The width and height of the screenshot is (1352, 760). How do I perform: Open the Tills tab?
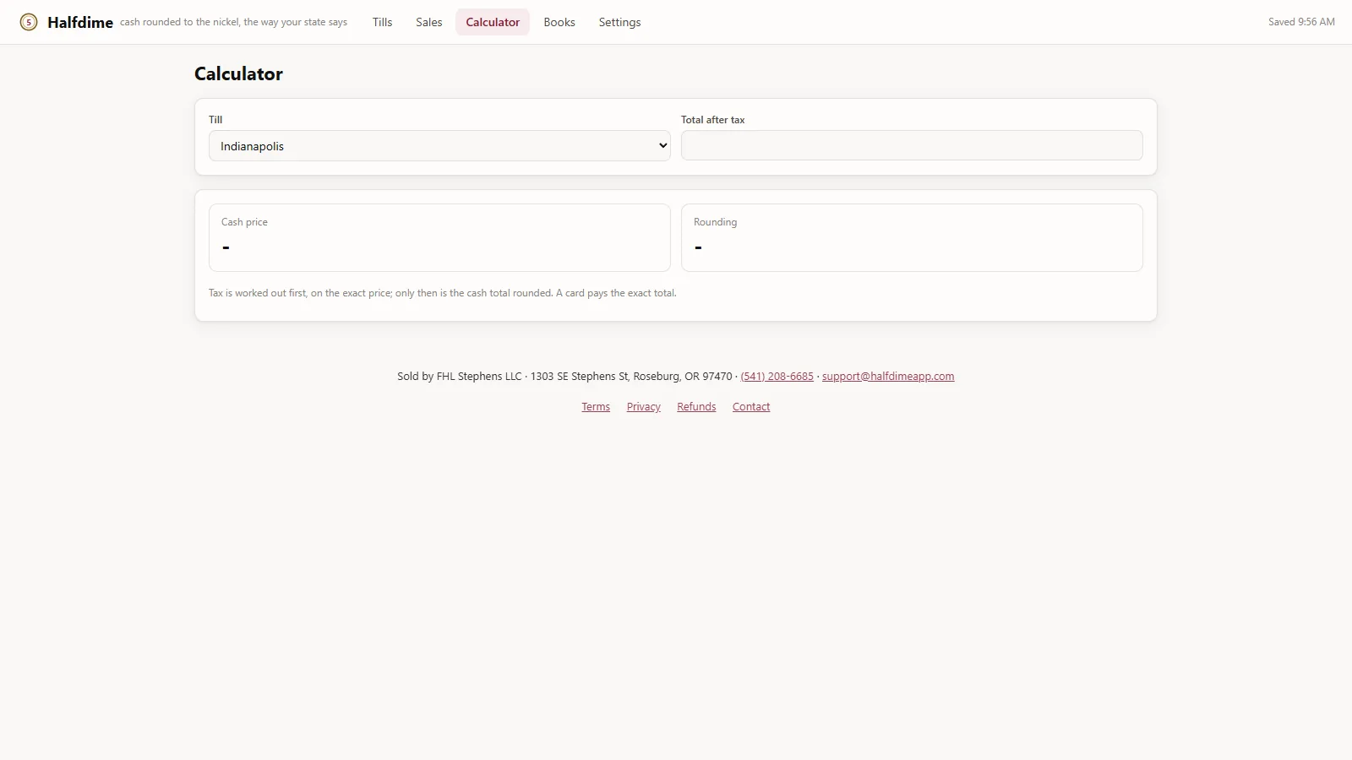[x=382, y=22]
